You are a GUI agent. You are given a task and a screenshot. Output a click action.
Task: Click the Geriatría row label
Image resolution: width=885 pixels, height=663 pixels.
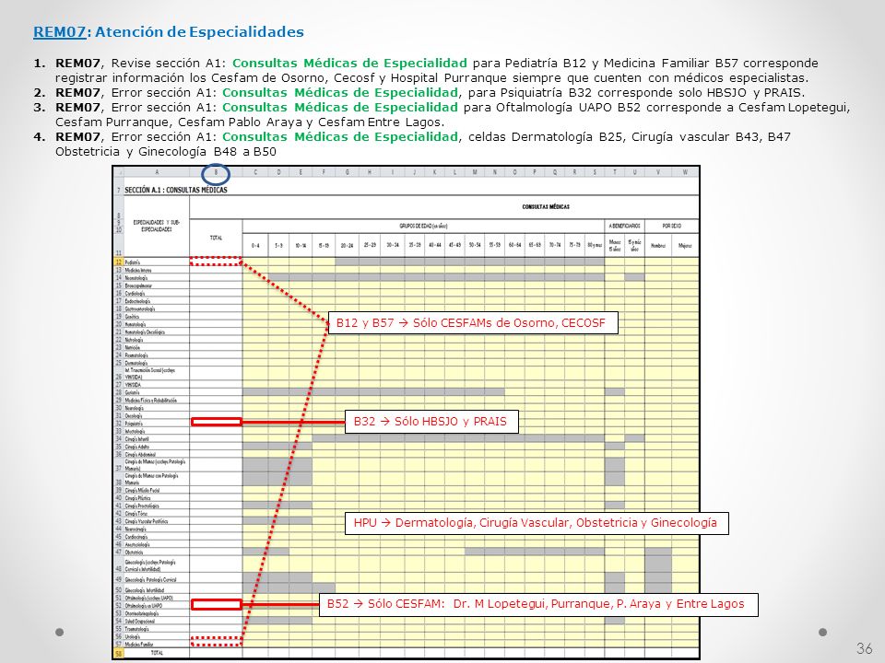[157, 392]
